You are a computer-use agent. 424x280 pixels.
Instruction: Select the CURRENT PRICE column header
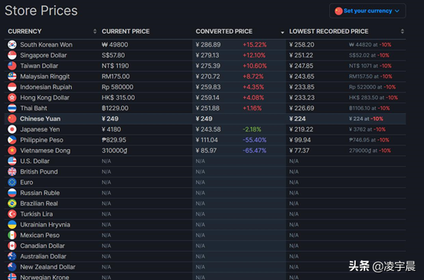point(126,31)
